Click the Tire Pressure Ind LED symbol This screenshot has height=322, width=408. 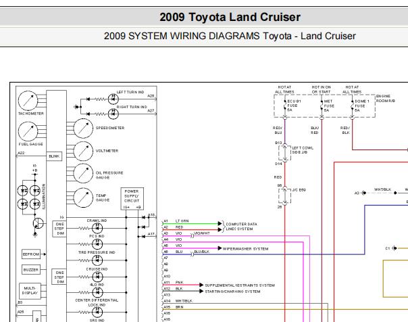tap(97, 260)
